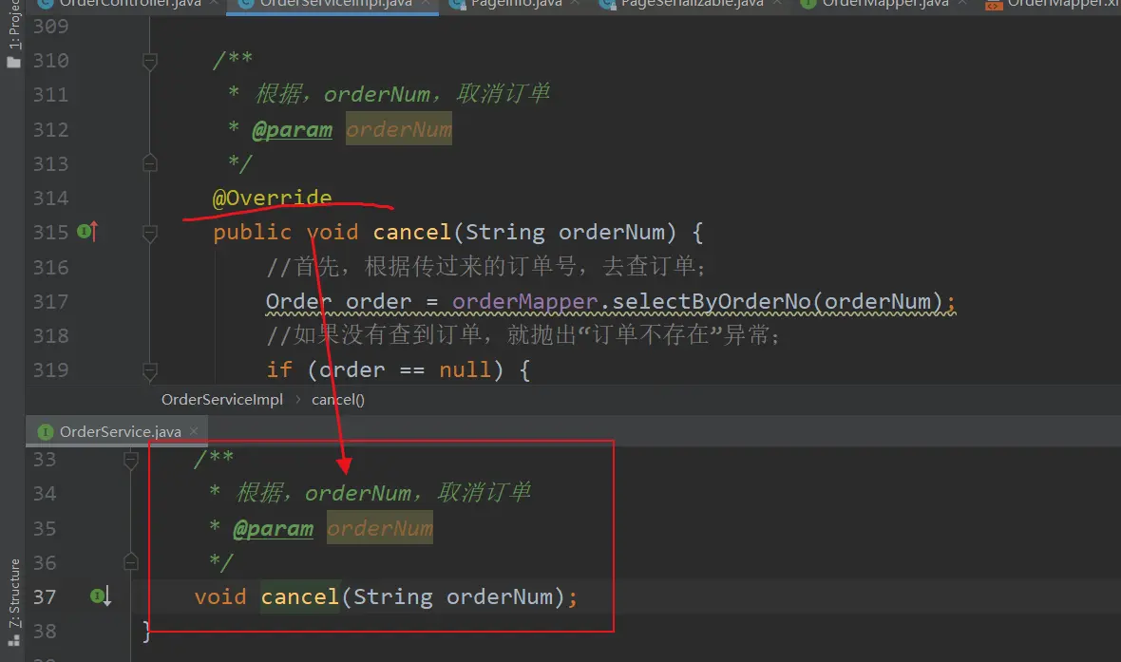1121x662 pixels.
Task: Click highlighted orderNum on line 35
Action: tap(380, 527)
